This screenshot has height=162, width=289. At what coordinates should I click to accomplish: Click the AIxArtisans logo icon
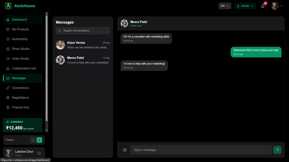(x=8, y=6)
